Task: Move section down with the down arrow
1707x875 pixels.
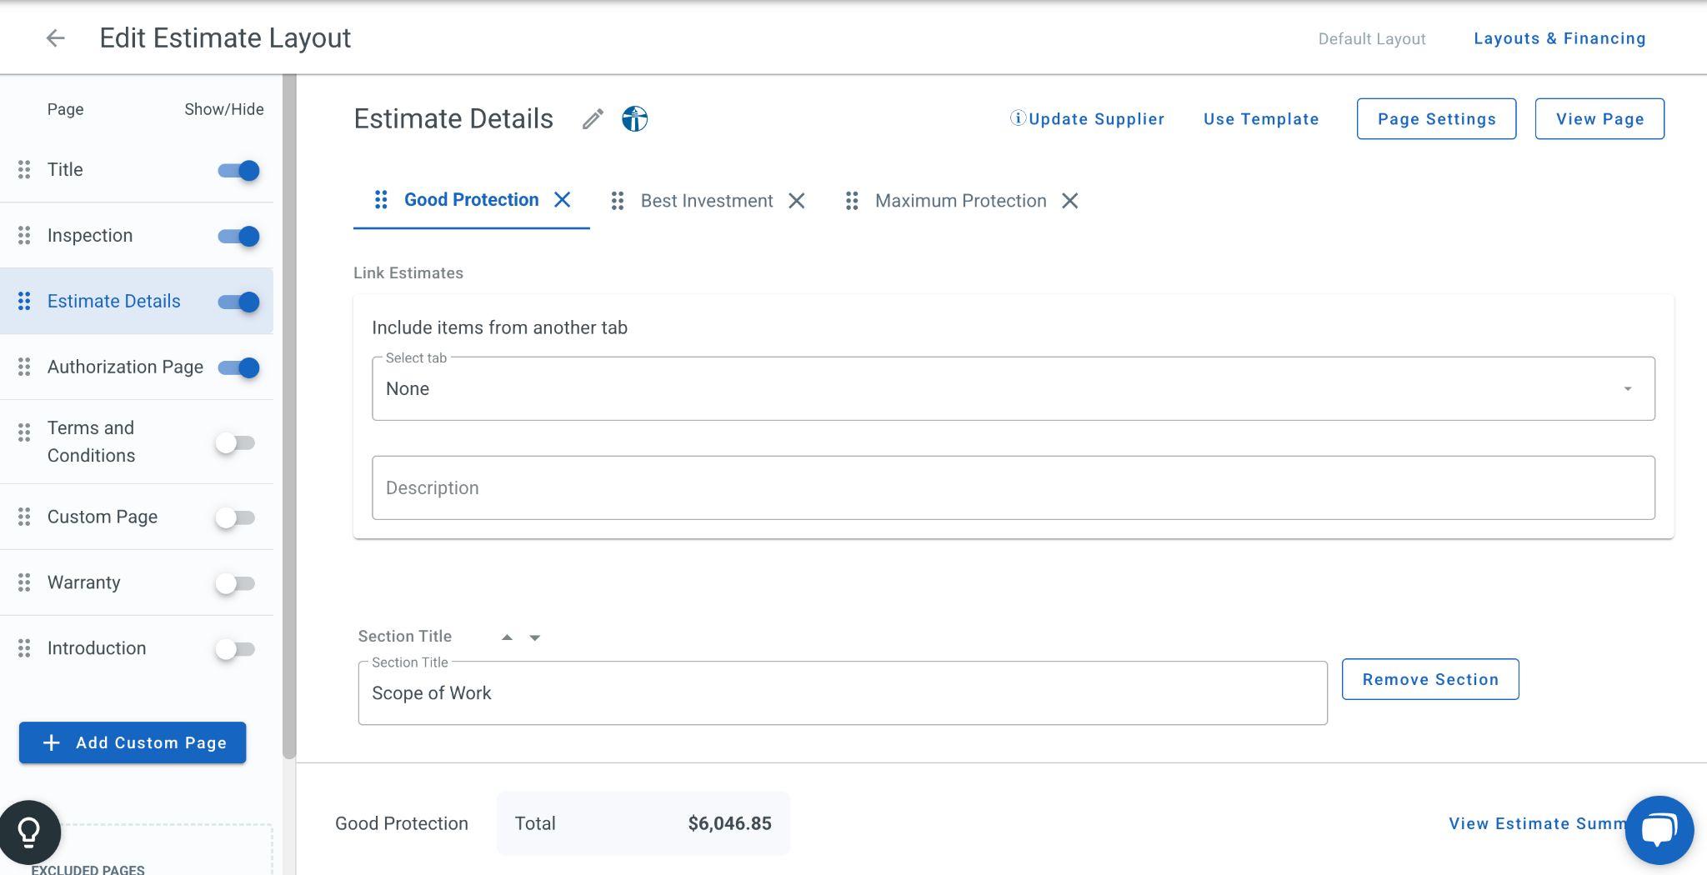Action: (535, 637)
